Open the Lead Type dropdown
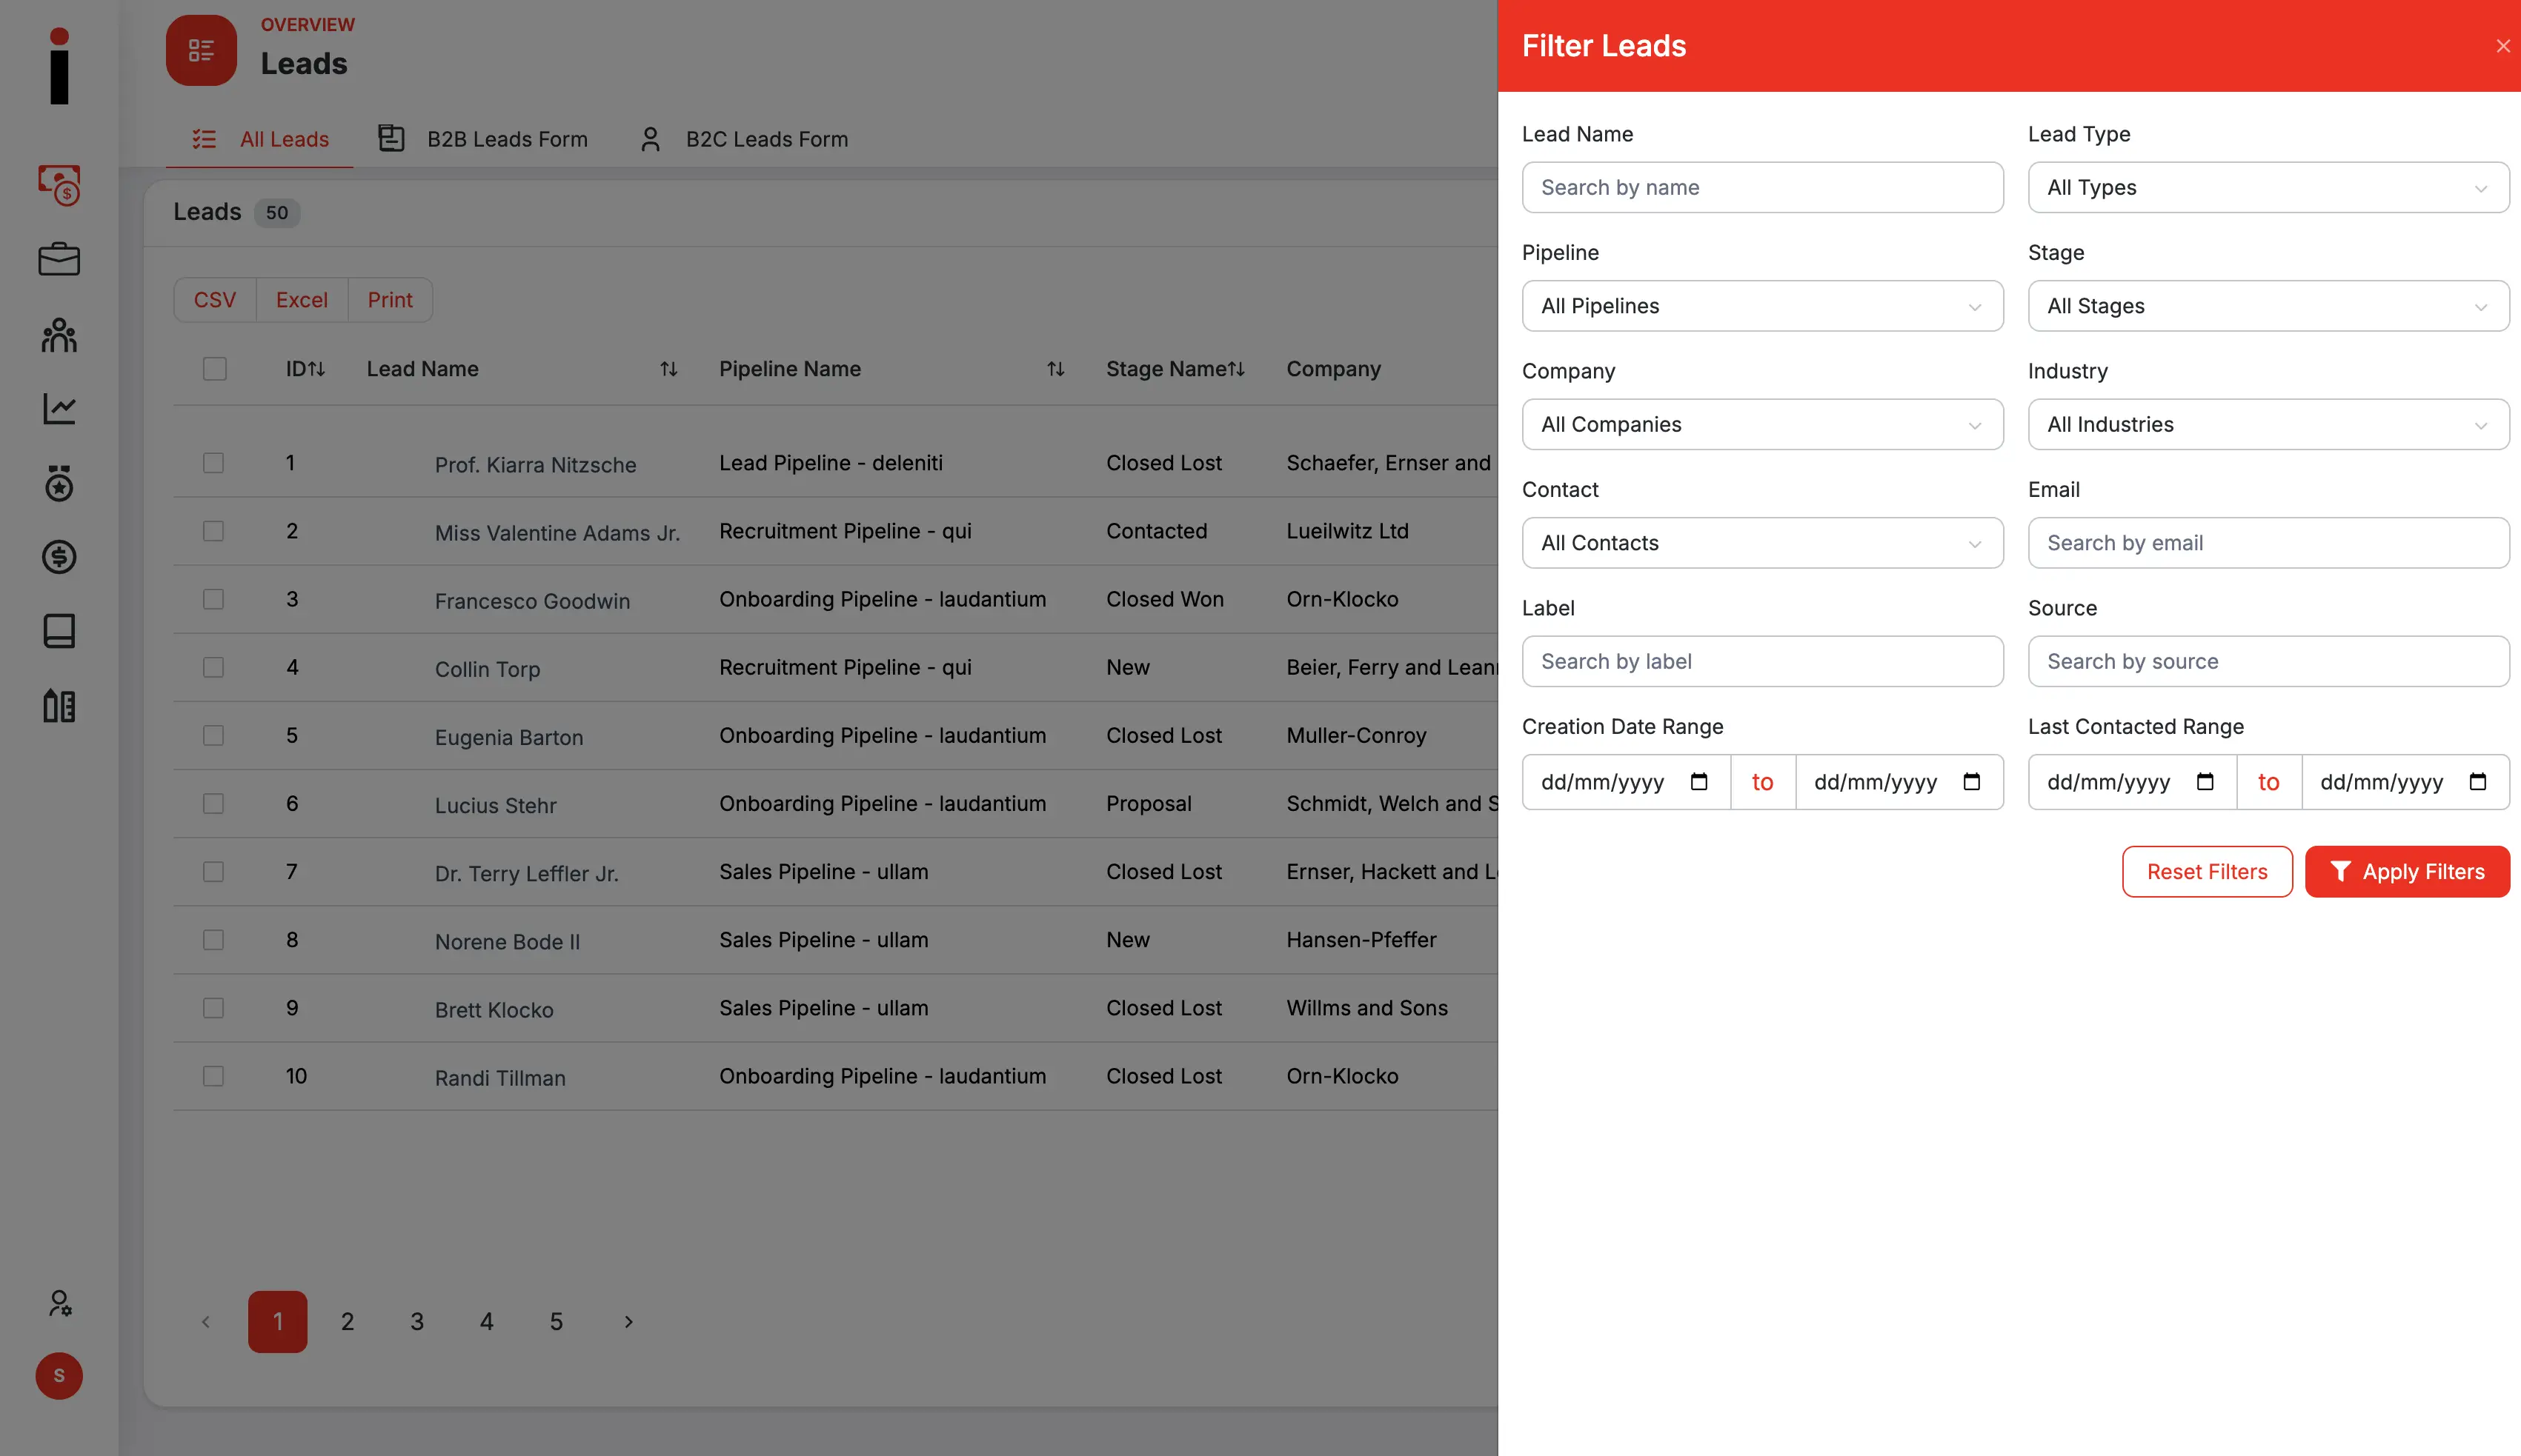 [2268, 187]
